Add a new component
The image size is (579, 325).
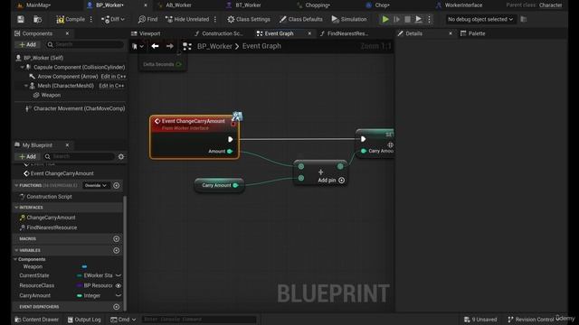pyautogui.click(x=28, y=44)
